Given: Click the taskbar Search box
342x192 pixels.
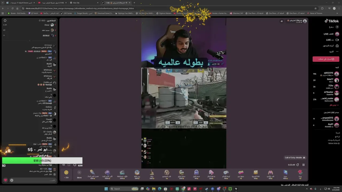Looking at the screenshot, I should tap(124, 189).
